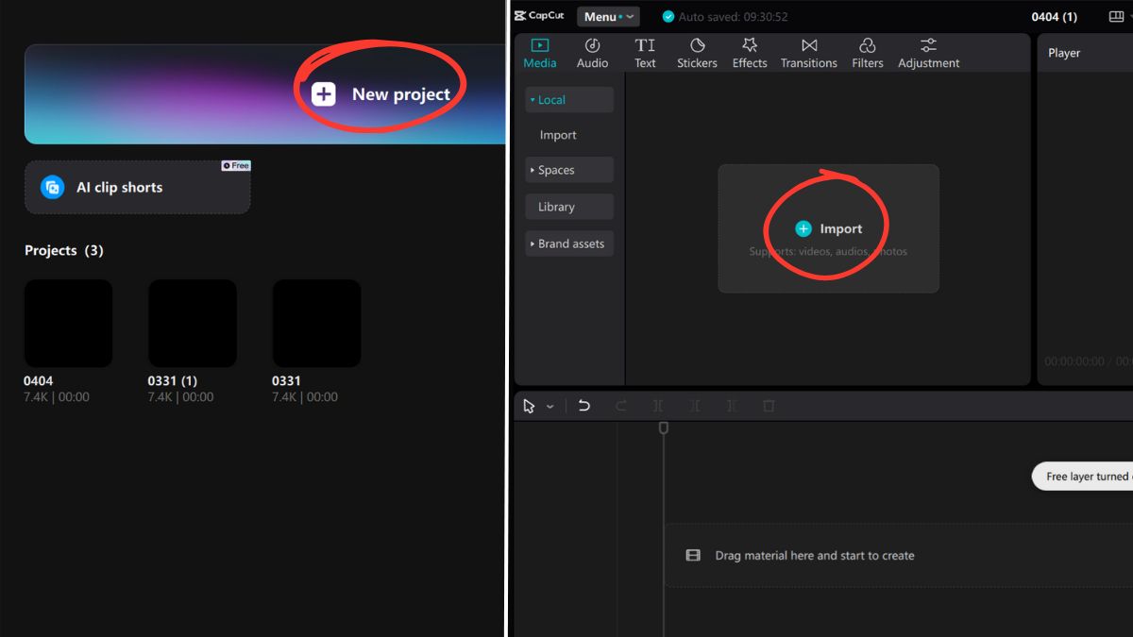The width and height of the screenshot is (1133, 637).
Task: Select Library in the sidebar
Action: (569, 207)
